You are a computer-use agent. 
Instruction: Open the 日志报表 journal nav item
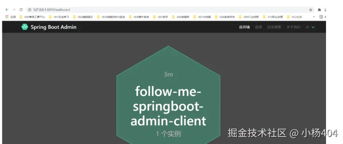274,27
